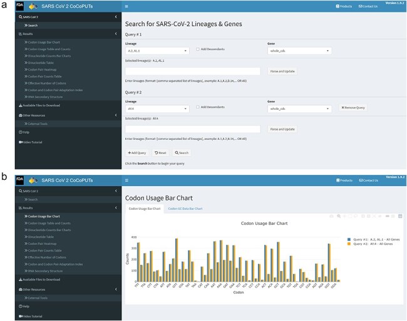407x321 pixels.
Task: Collapse Other Resources chevron in panel b
Action: point(116,289)
